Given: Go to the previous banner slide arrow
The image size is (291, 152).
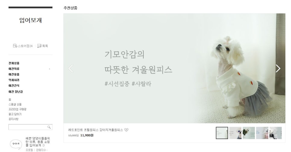Looking at the screenshot, I should (x=71, y=68).
